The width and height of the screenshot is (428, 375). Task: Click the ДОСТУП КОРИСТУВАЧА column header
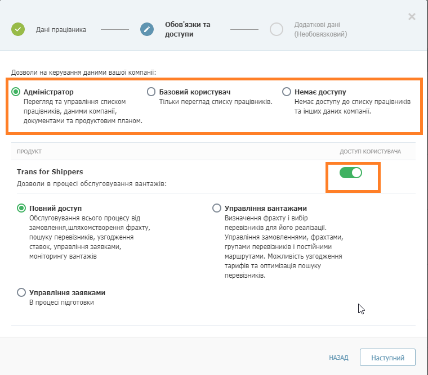tap(370, 152)
